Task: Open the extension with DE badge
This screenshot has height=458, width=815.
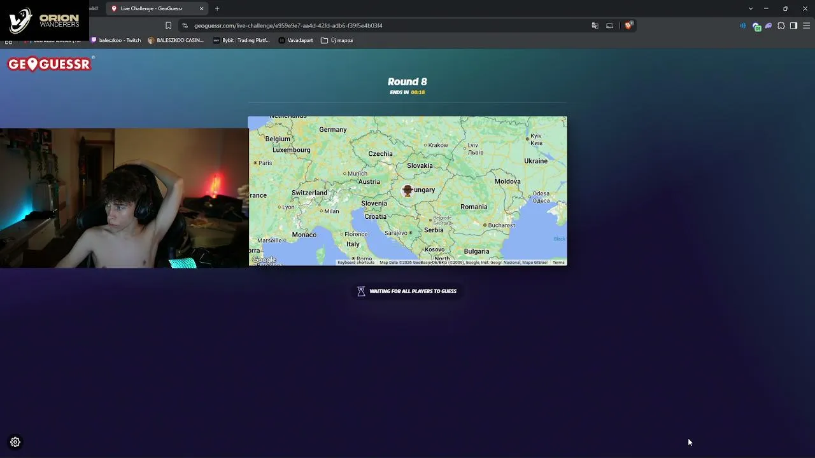Action: (x=756, y=26)
